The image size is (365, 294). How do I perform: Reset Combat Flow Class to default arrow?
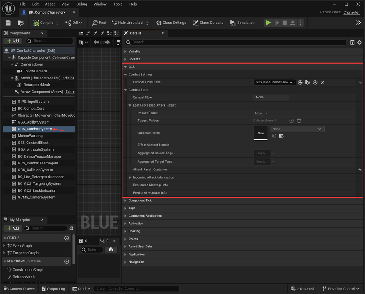360,82
